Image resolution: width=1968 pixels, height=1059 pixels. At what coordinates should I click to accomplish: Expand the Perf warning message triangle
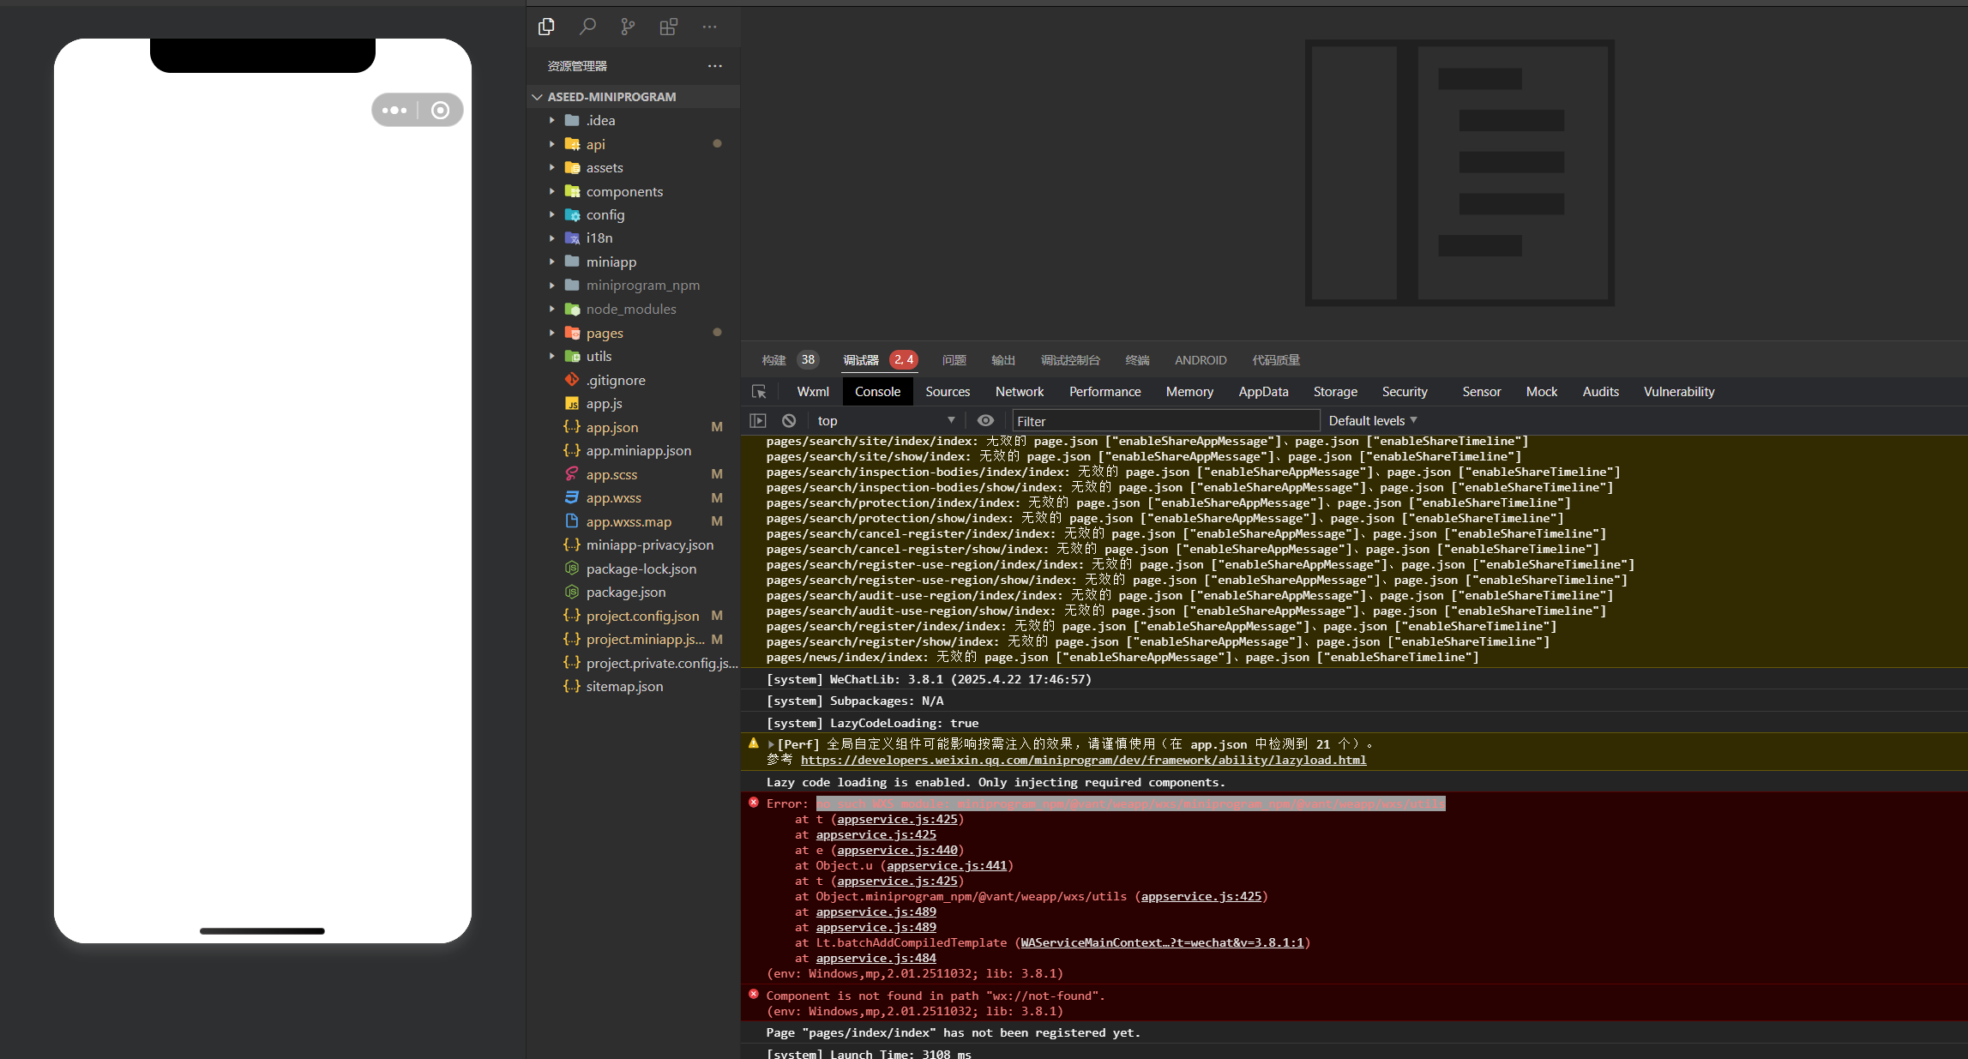click(x=771, y=745)
